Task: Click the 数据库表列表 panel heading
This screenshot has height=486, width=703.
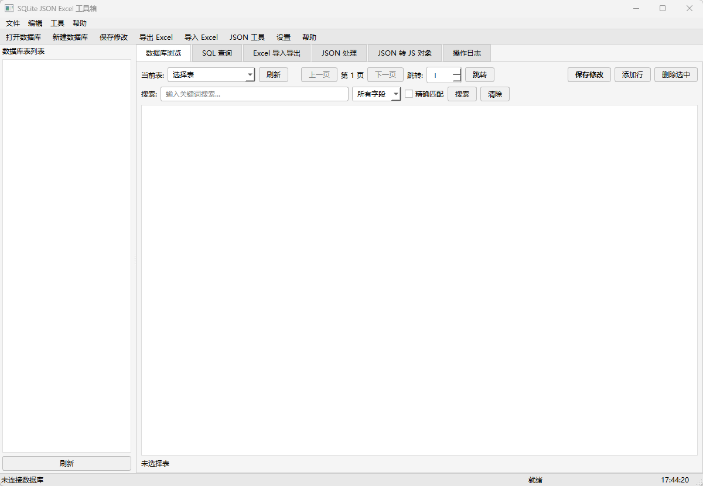Action: point(23,52)
